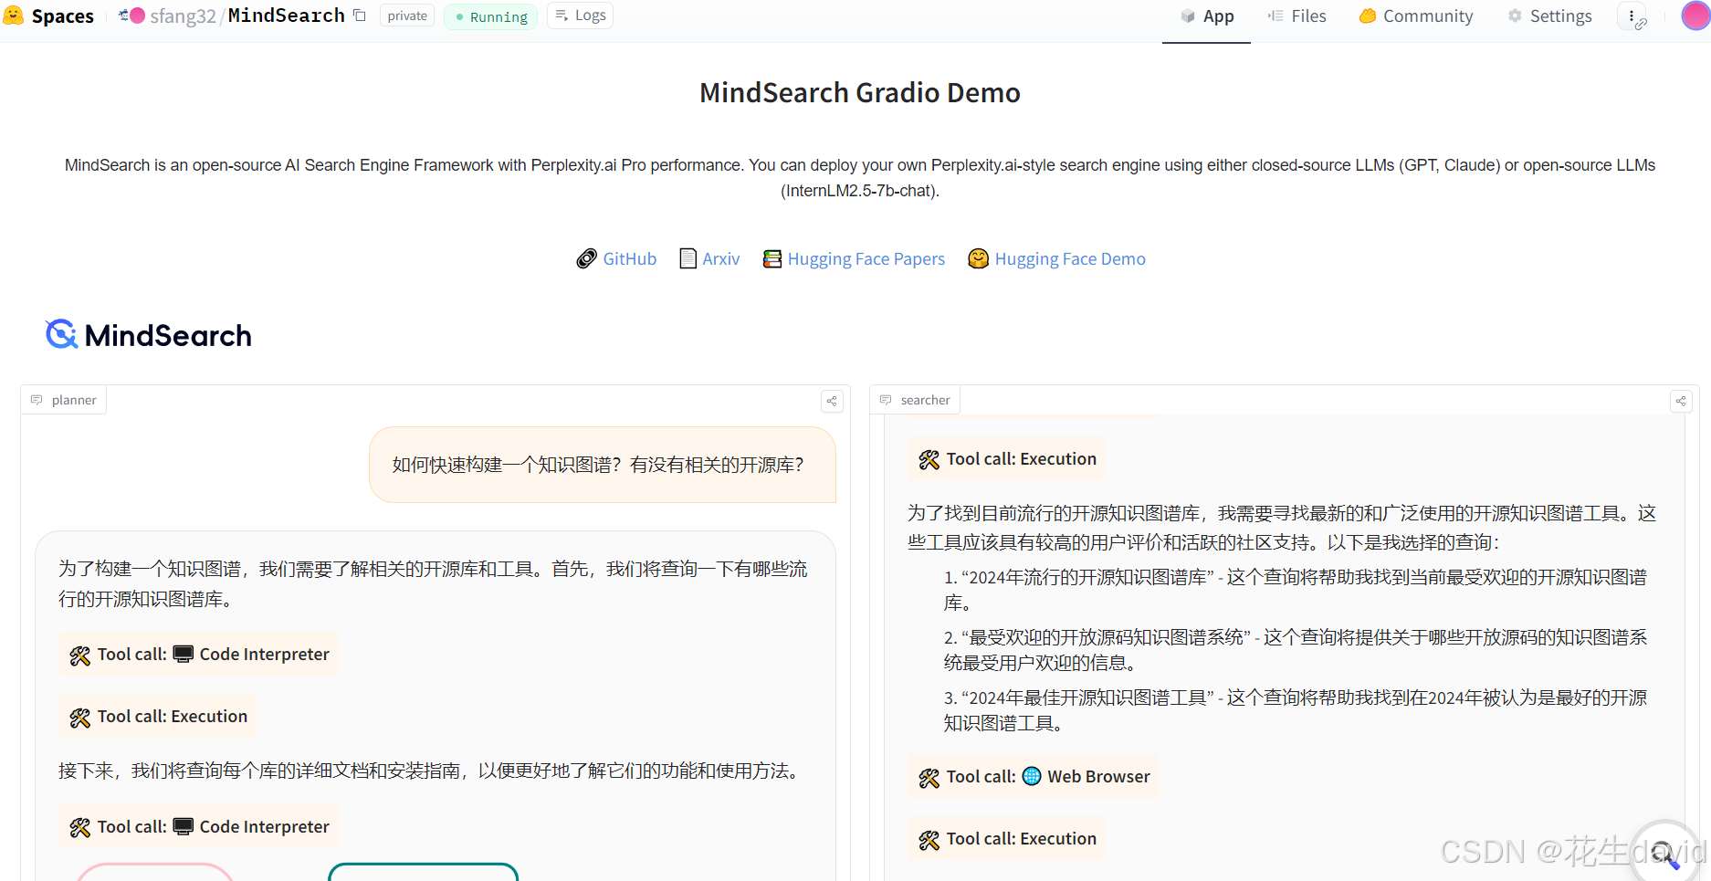Click the Web Browser globe icon
Viewport: 1711px width, 881px height.
pyautogui.click(x=1032, y=776)
